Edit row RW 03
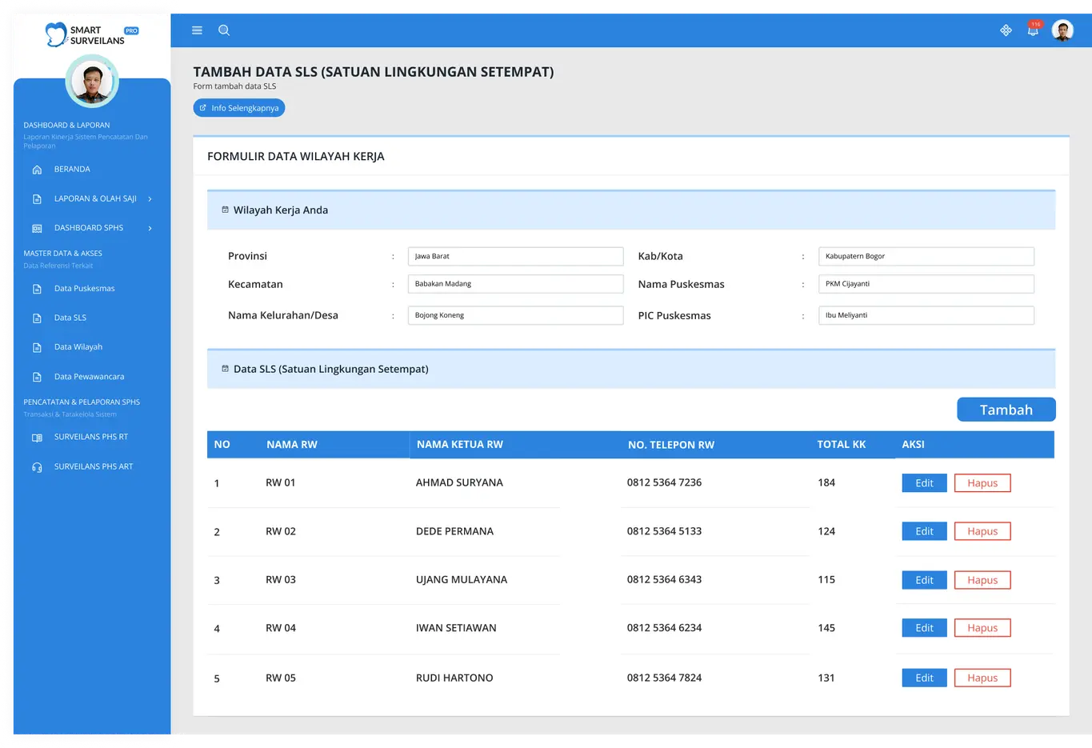1092x748 pixels. (924, 580)
